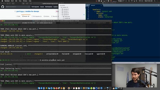160x90 pixels.
Task: Click the volume icon in menu bar
Action: tap(137, 1)
